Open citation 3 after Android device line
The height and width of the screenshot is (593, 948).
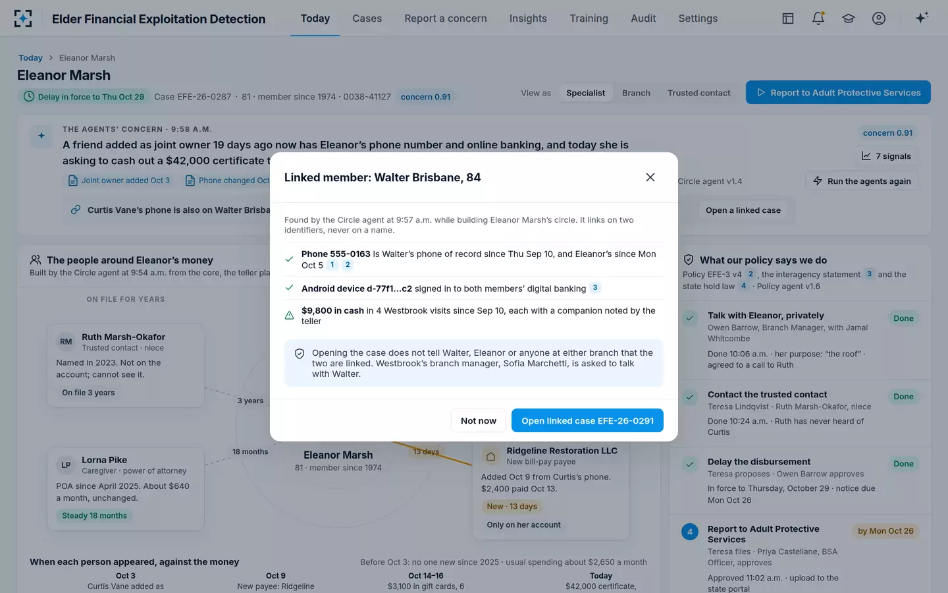[x=595, y=288]
